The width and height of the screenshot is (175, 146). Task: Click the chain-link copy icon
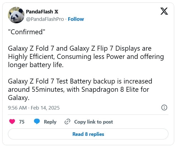coord(67,122)
